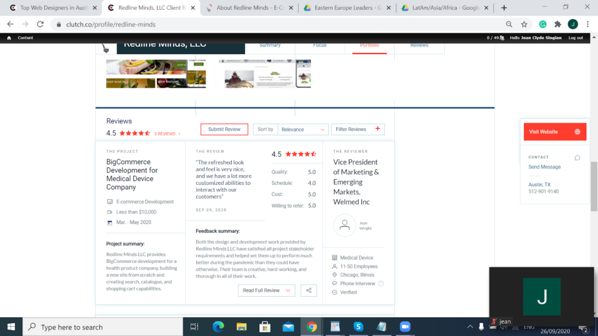Switch to About Redline Minds browser tab
The image size is (598, 336).
pos(249,8)
